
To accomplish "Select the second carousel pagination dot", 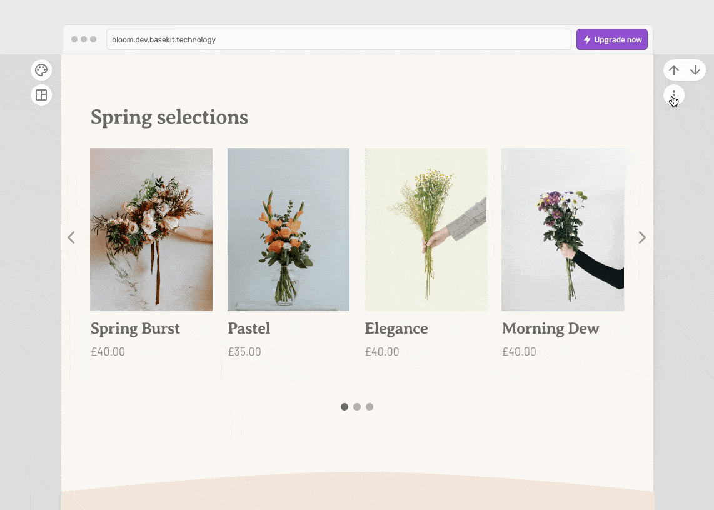I will 357,407.
